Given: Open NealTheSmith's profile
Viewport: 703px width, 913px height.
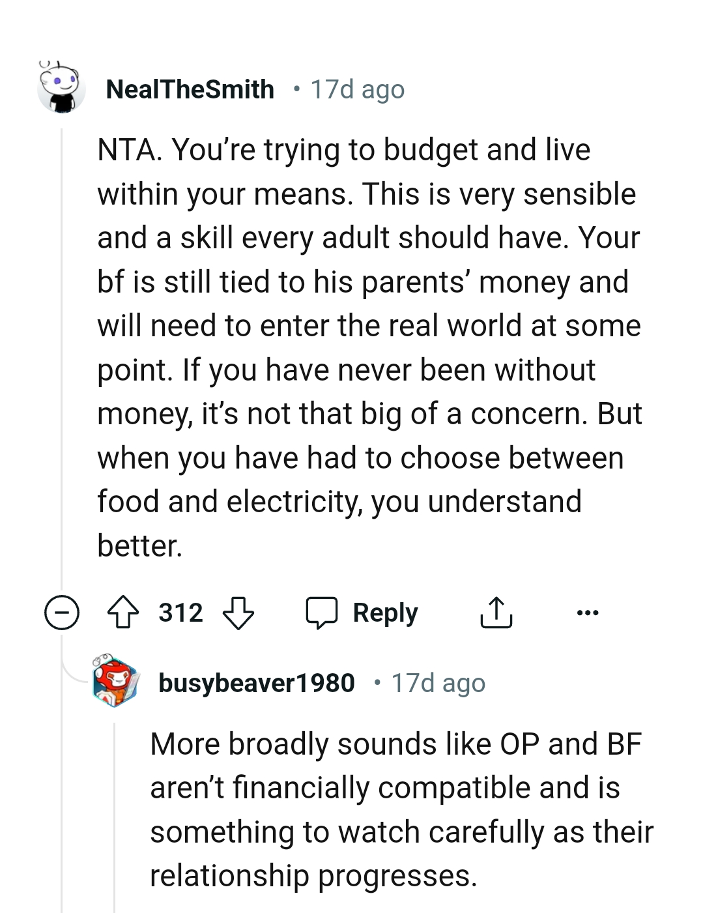Looking at the screenshot, I should 190,89.
